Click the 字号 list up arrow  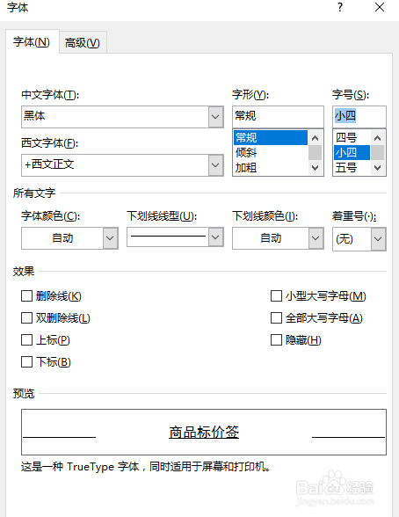378,138
